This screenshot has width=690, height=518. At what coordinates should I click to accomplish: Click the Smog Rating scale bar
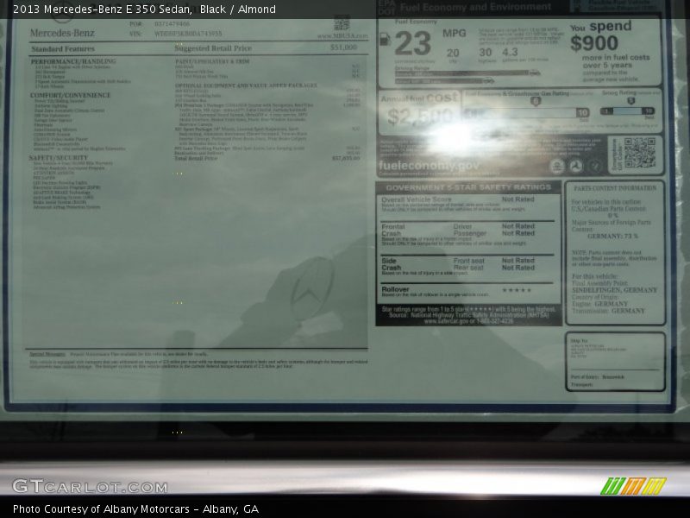click(631, 111)
